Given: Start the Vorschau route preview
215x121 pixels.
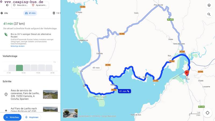Looking at the screenshot, I should [12, 117].
